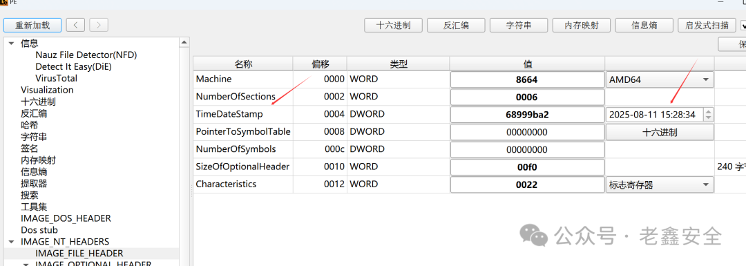Click the 重新加载 reload button
The width and height of the screenshot is (746, 266).
pos(32,26)
